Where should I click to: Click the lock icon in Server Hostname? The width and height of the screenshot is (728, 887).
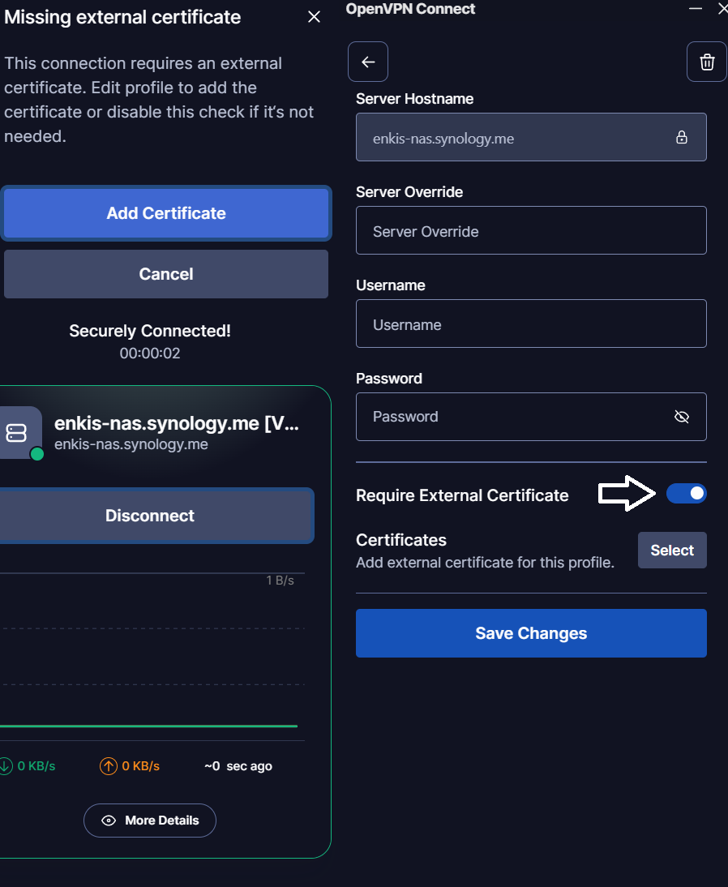coord(682,137)
